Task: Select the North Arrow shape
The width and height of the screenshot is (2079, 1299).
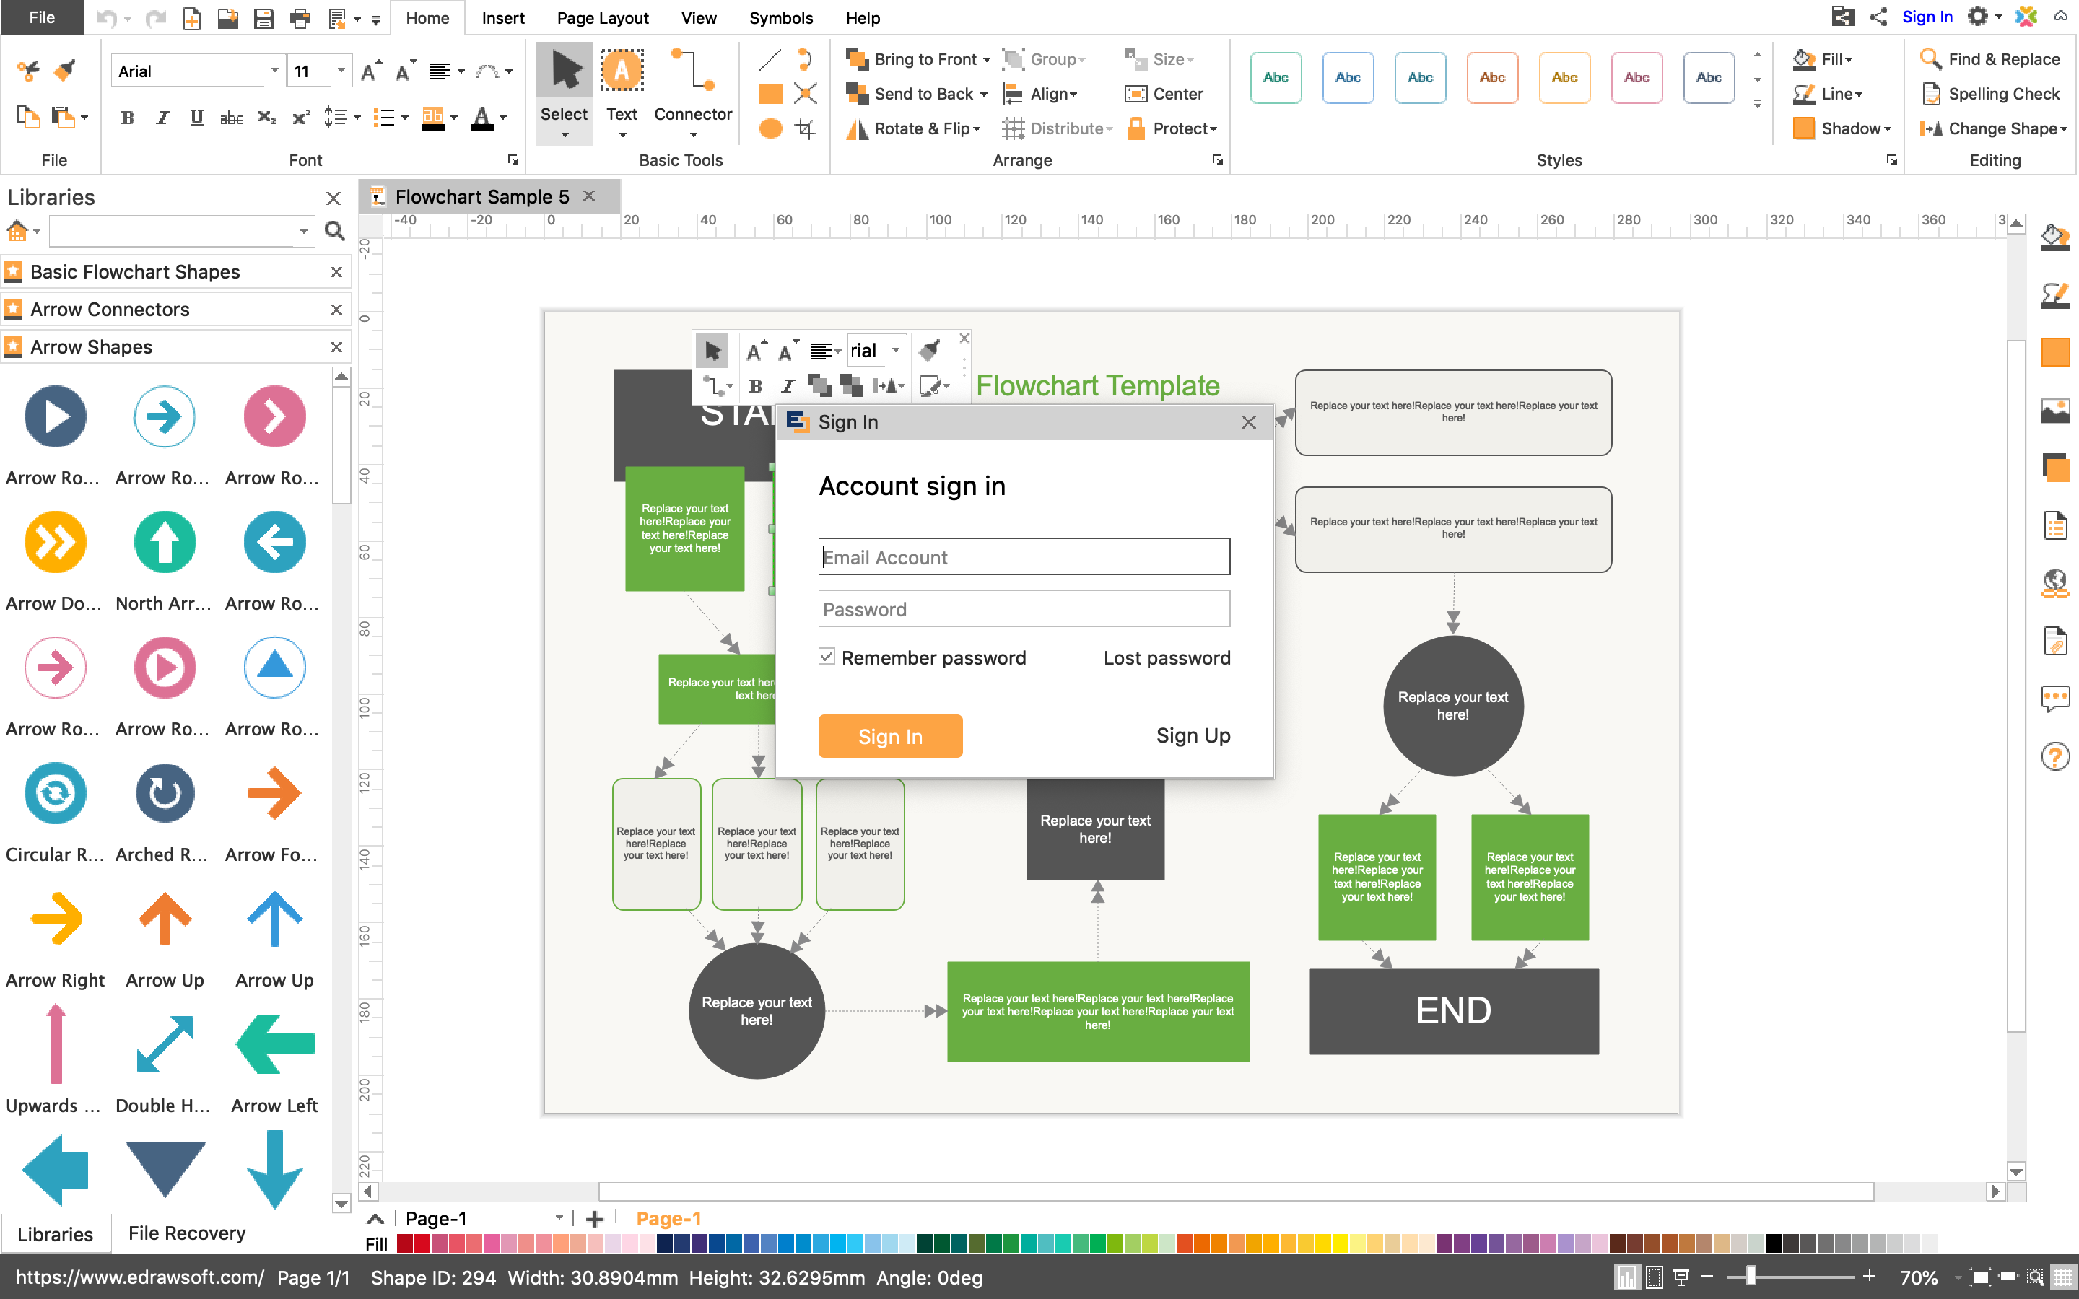Action: [x=164, y=543]
